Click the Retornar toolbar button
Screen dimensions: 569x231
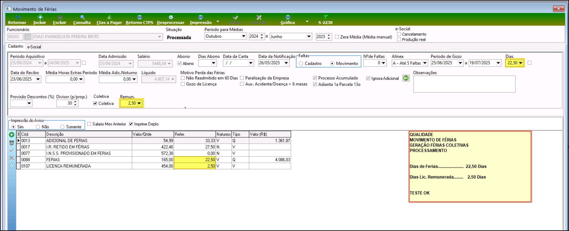click(17, 20)
